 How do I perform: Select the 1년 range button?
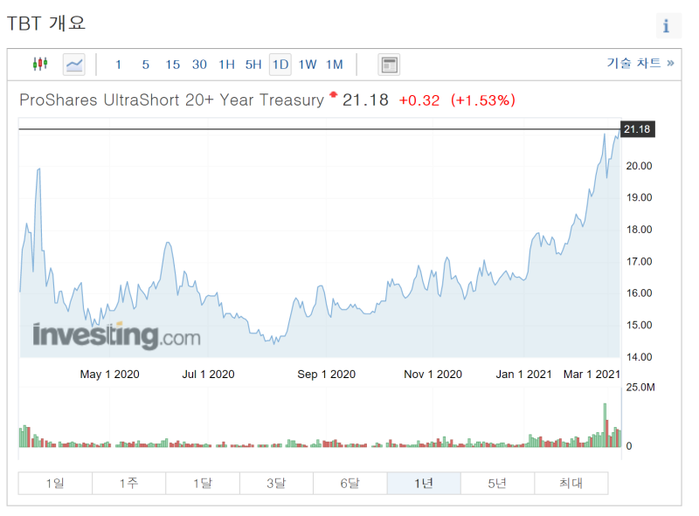tap(424, 483)
